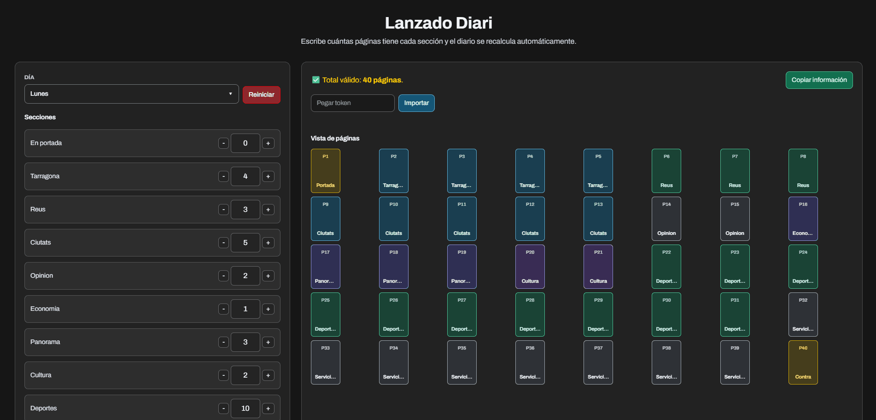Select the P22 Deportes page card
This screenshot has height=420, width=876.
(x=666, y=267)
